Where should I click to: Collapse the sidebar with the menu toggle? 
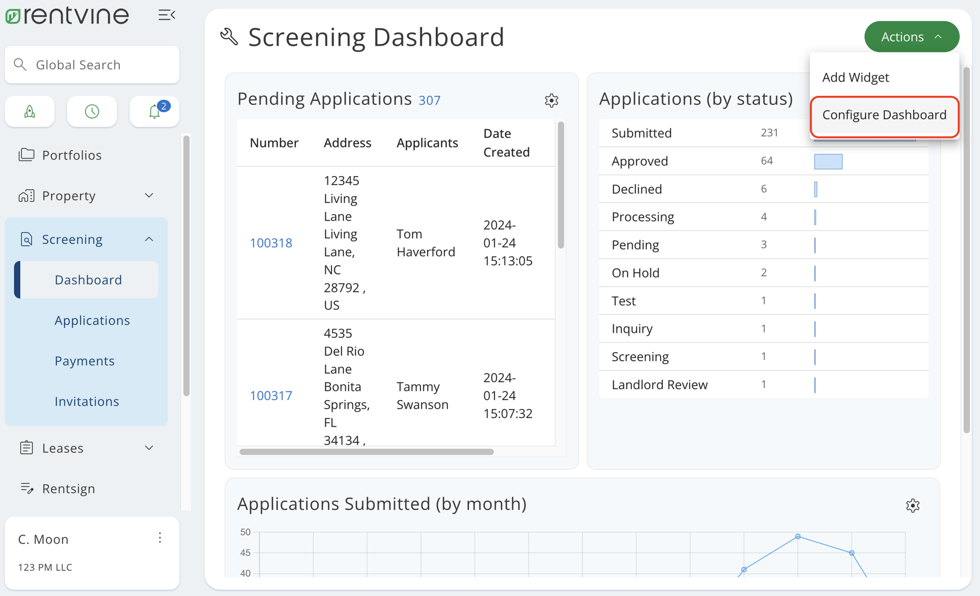pyautogui.click(x=166, y=15)
